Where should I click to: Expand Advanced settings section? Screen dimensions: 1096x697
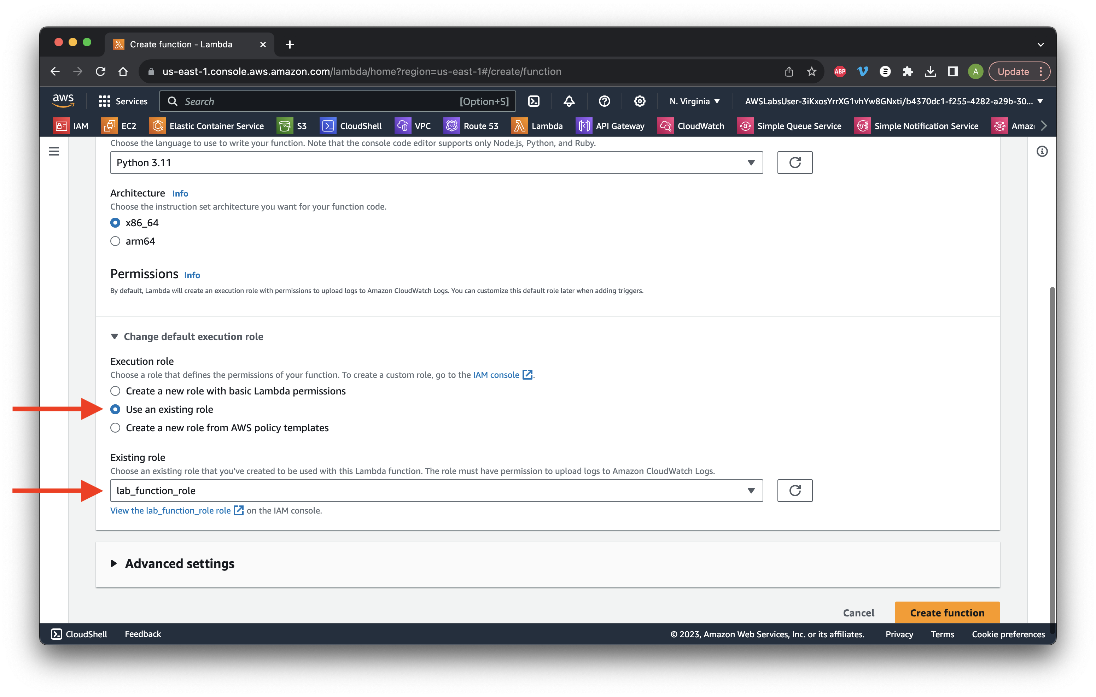click(x=173, y=563)
